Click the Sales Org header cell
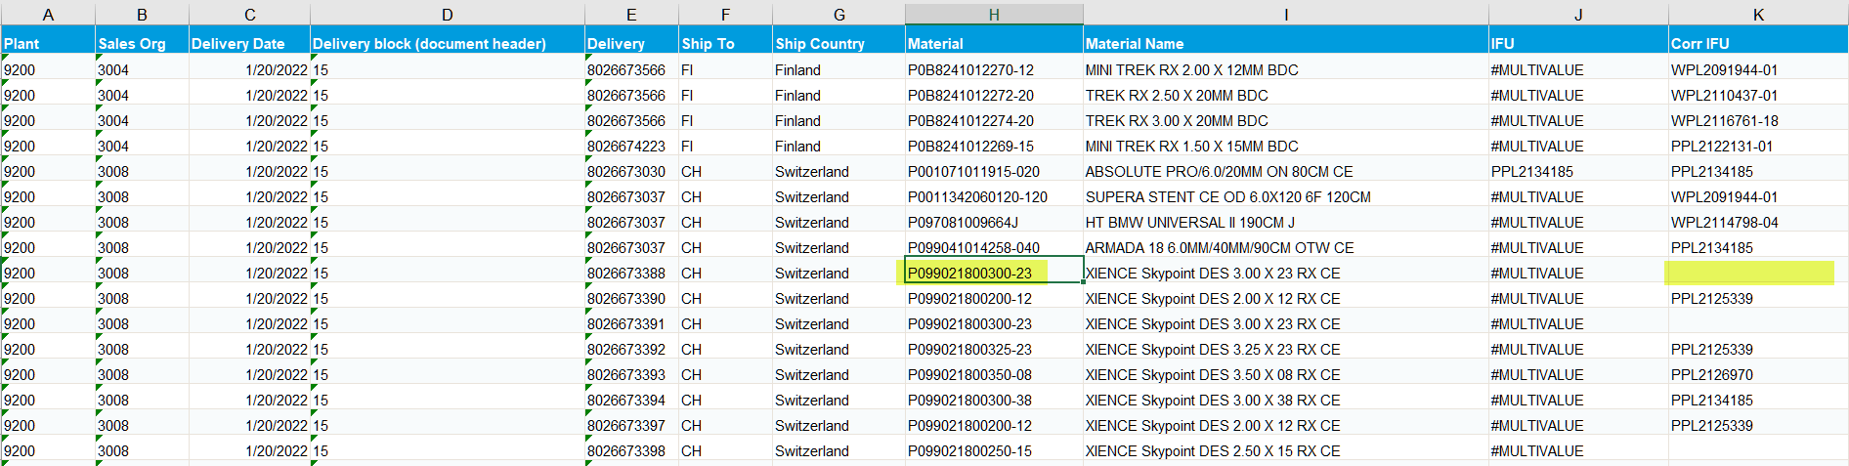This screenshot has height=466, width=1849. click(142, 43)
